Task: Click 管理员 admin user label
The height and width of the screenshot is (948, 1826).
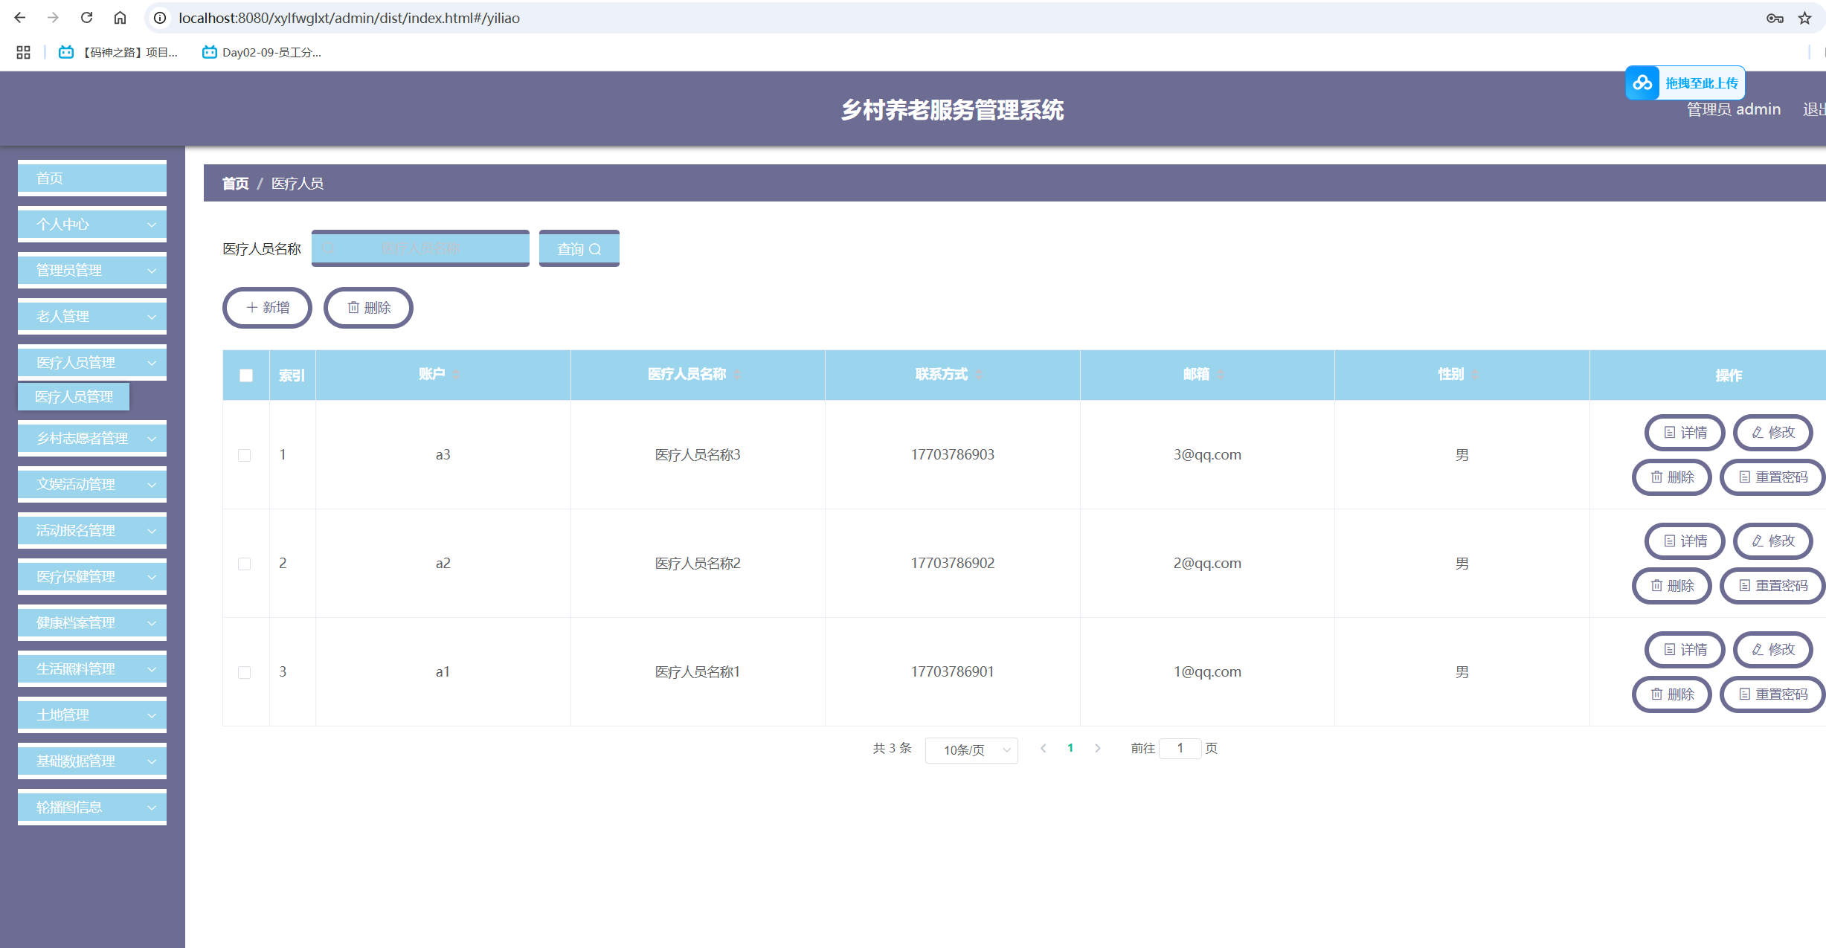Action: point(1733,109)
